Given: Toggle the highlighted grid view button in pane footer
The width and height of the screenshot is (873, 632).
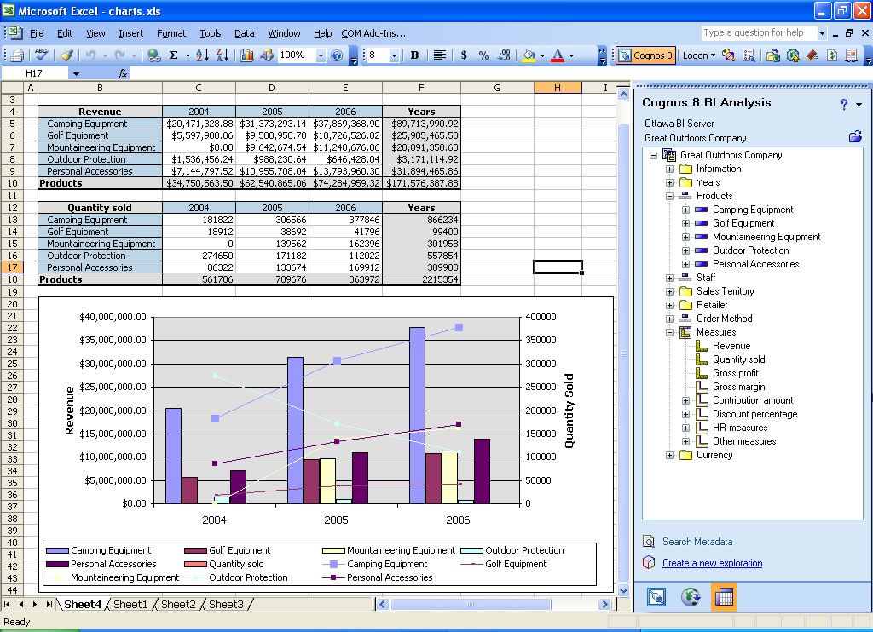Looking at the screenshot, I should pos(723,597).
